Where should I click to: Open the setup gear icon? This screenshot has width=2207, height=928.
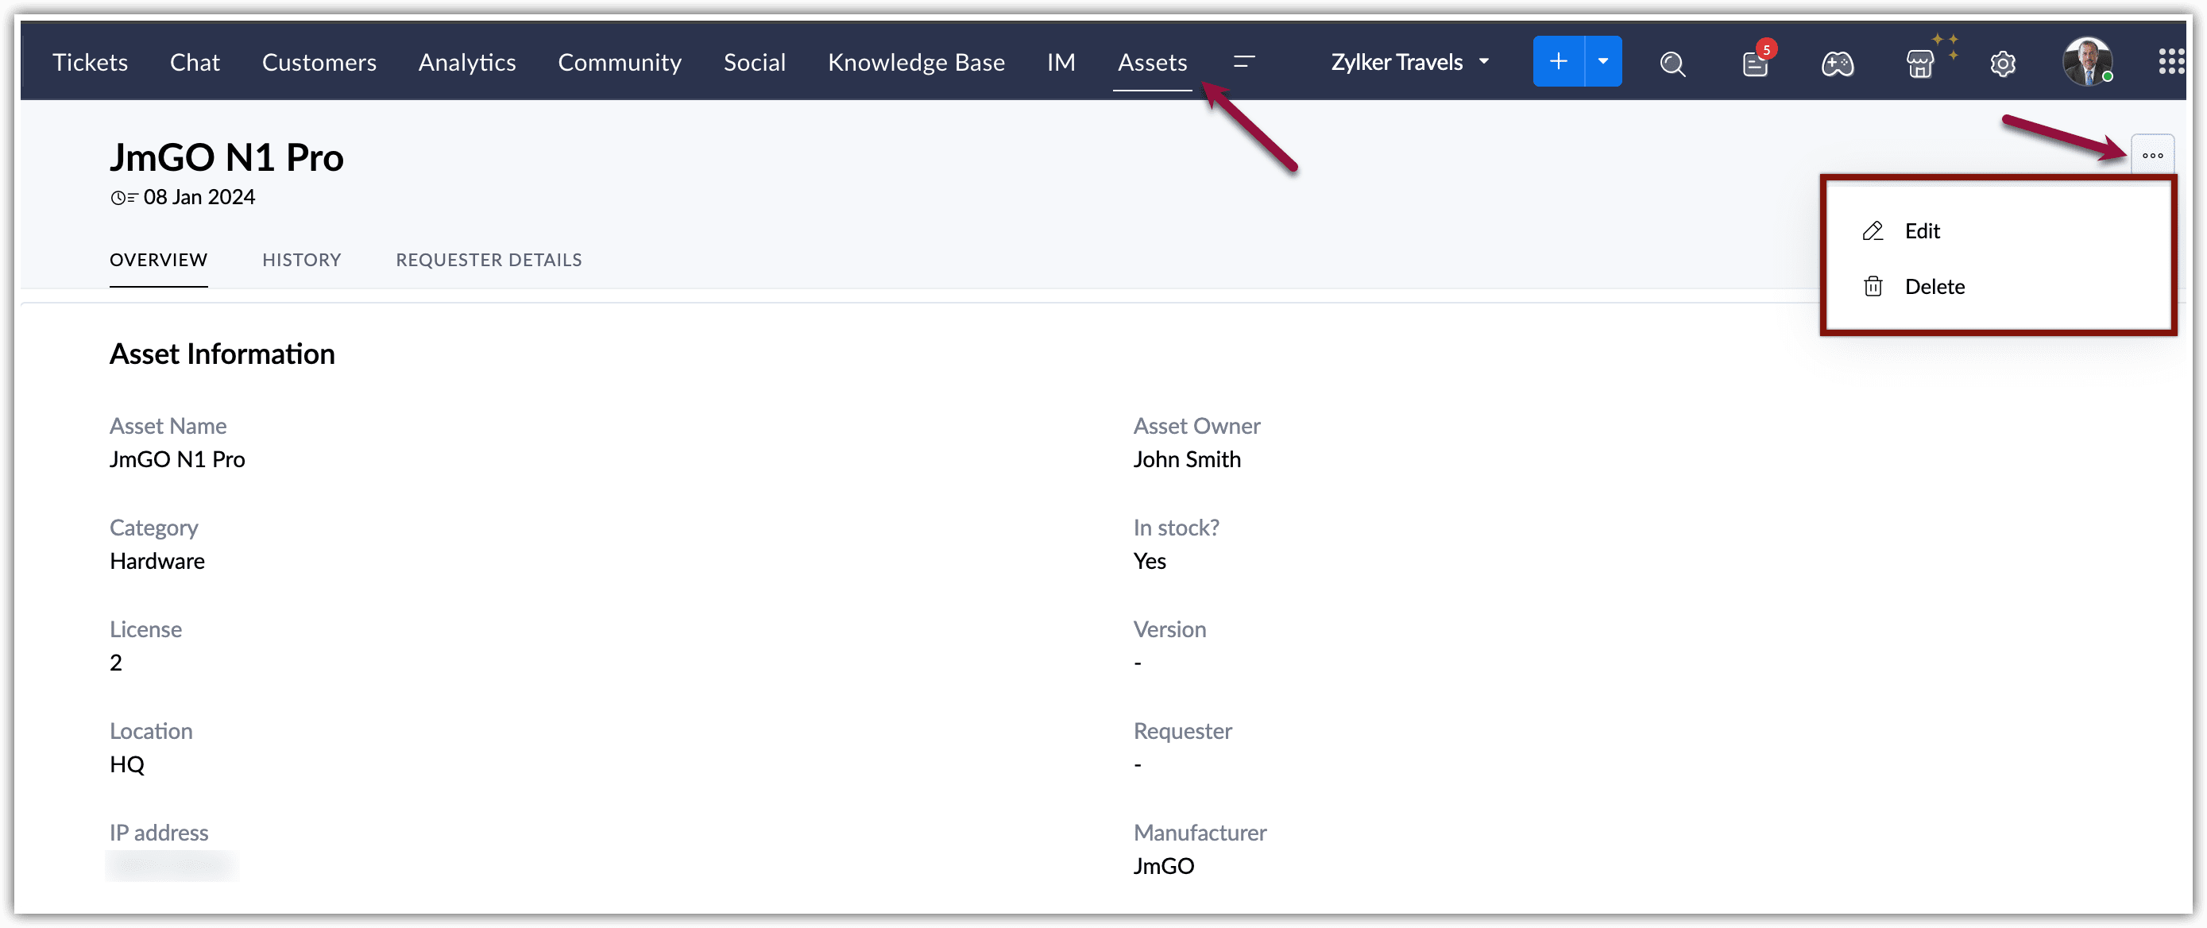point(2002,63)
